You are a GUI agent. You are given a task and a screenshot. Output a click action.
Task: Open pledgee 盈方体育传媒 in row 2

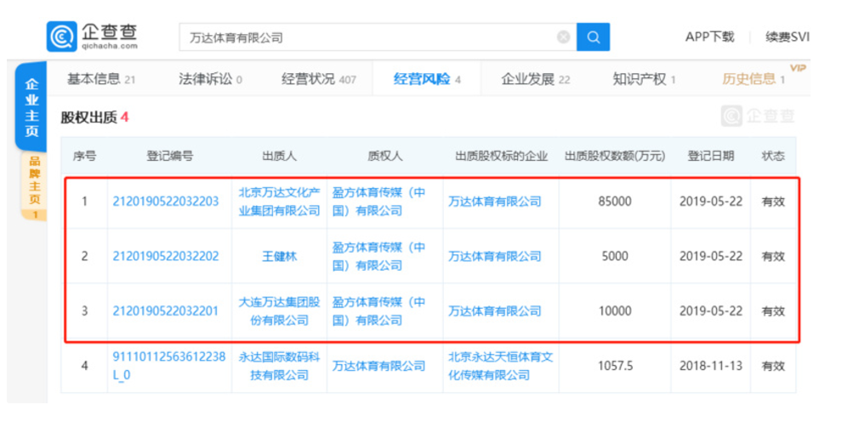click(x=378, y=256)
